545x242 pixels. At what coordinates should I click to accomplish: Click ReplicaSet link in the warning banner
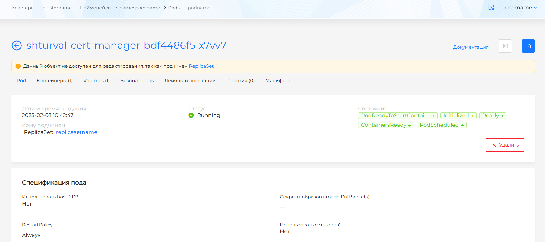coord(201,66)
